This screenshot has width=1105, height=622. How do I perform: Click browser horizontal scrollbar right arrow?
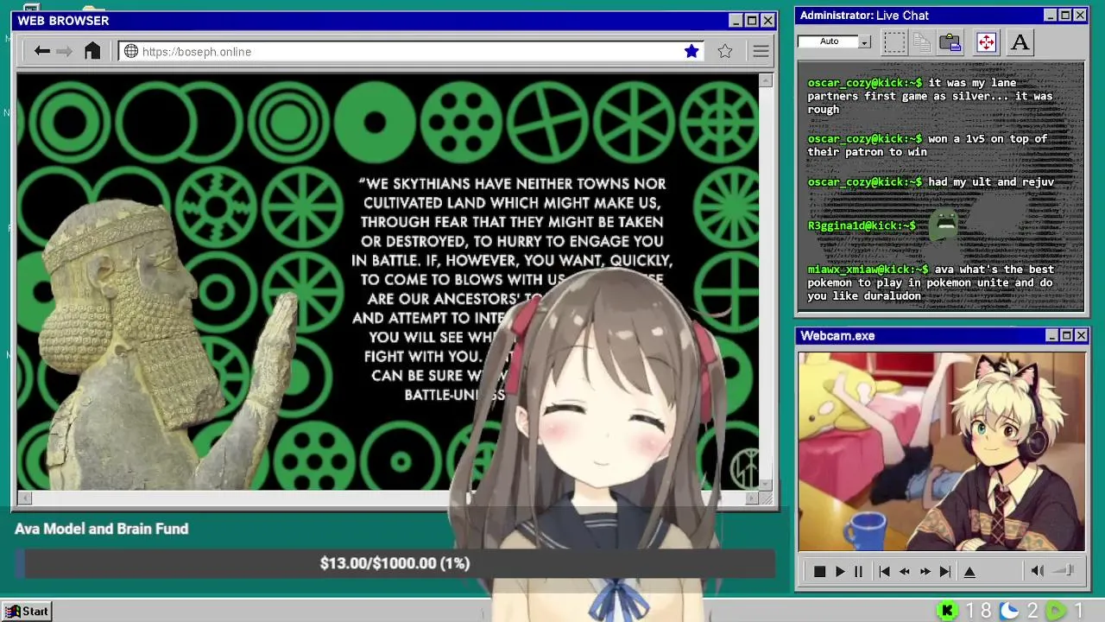[x=752, y=498]
